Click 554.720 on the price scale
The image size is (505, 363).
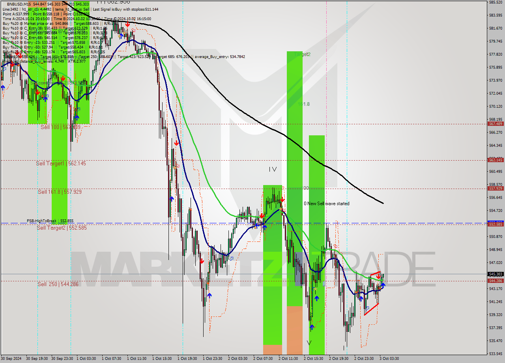click(x=496, y=211)
